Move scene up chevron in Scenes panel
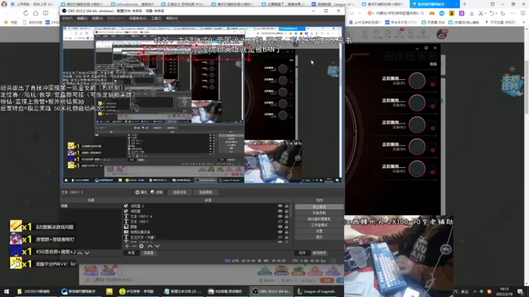 [80, 253]
